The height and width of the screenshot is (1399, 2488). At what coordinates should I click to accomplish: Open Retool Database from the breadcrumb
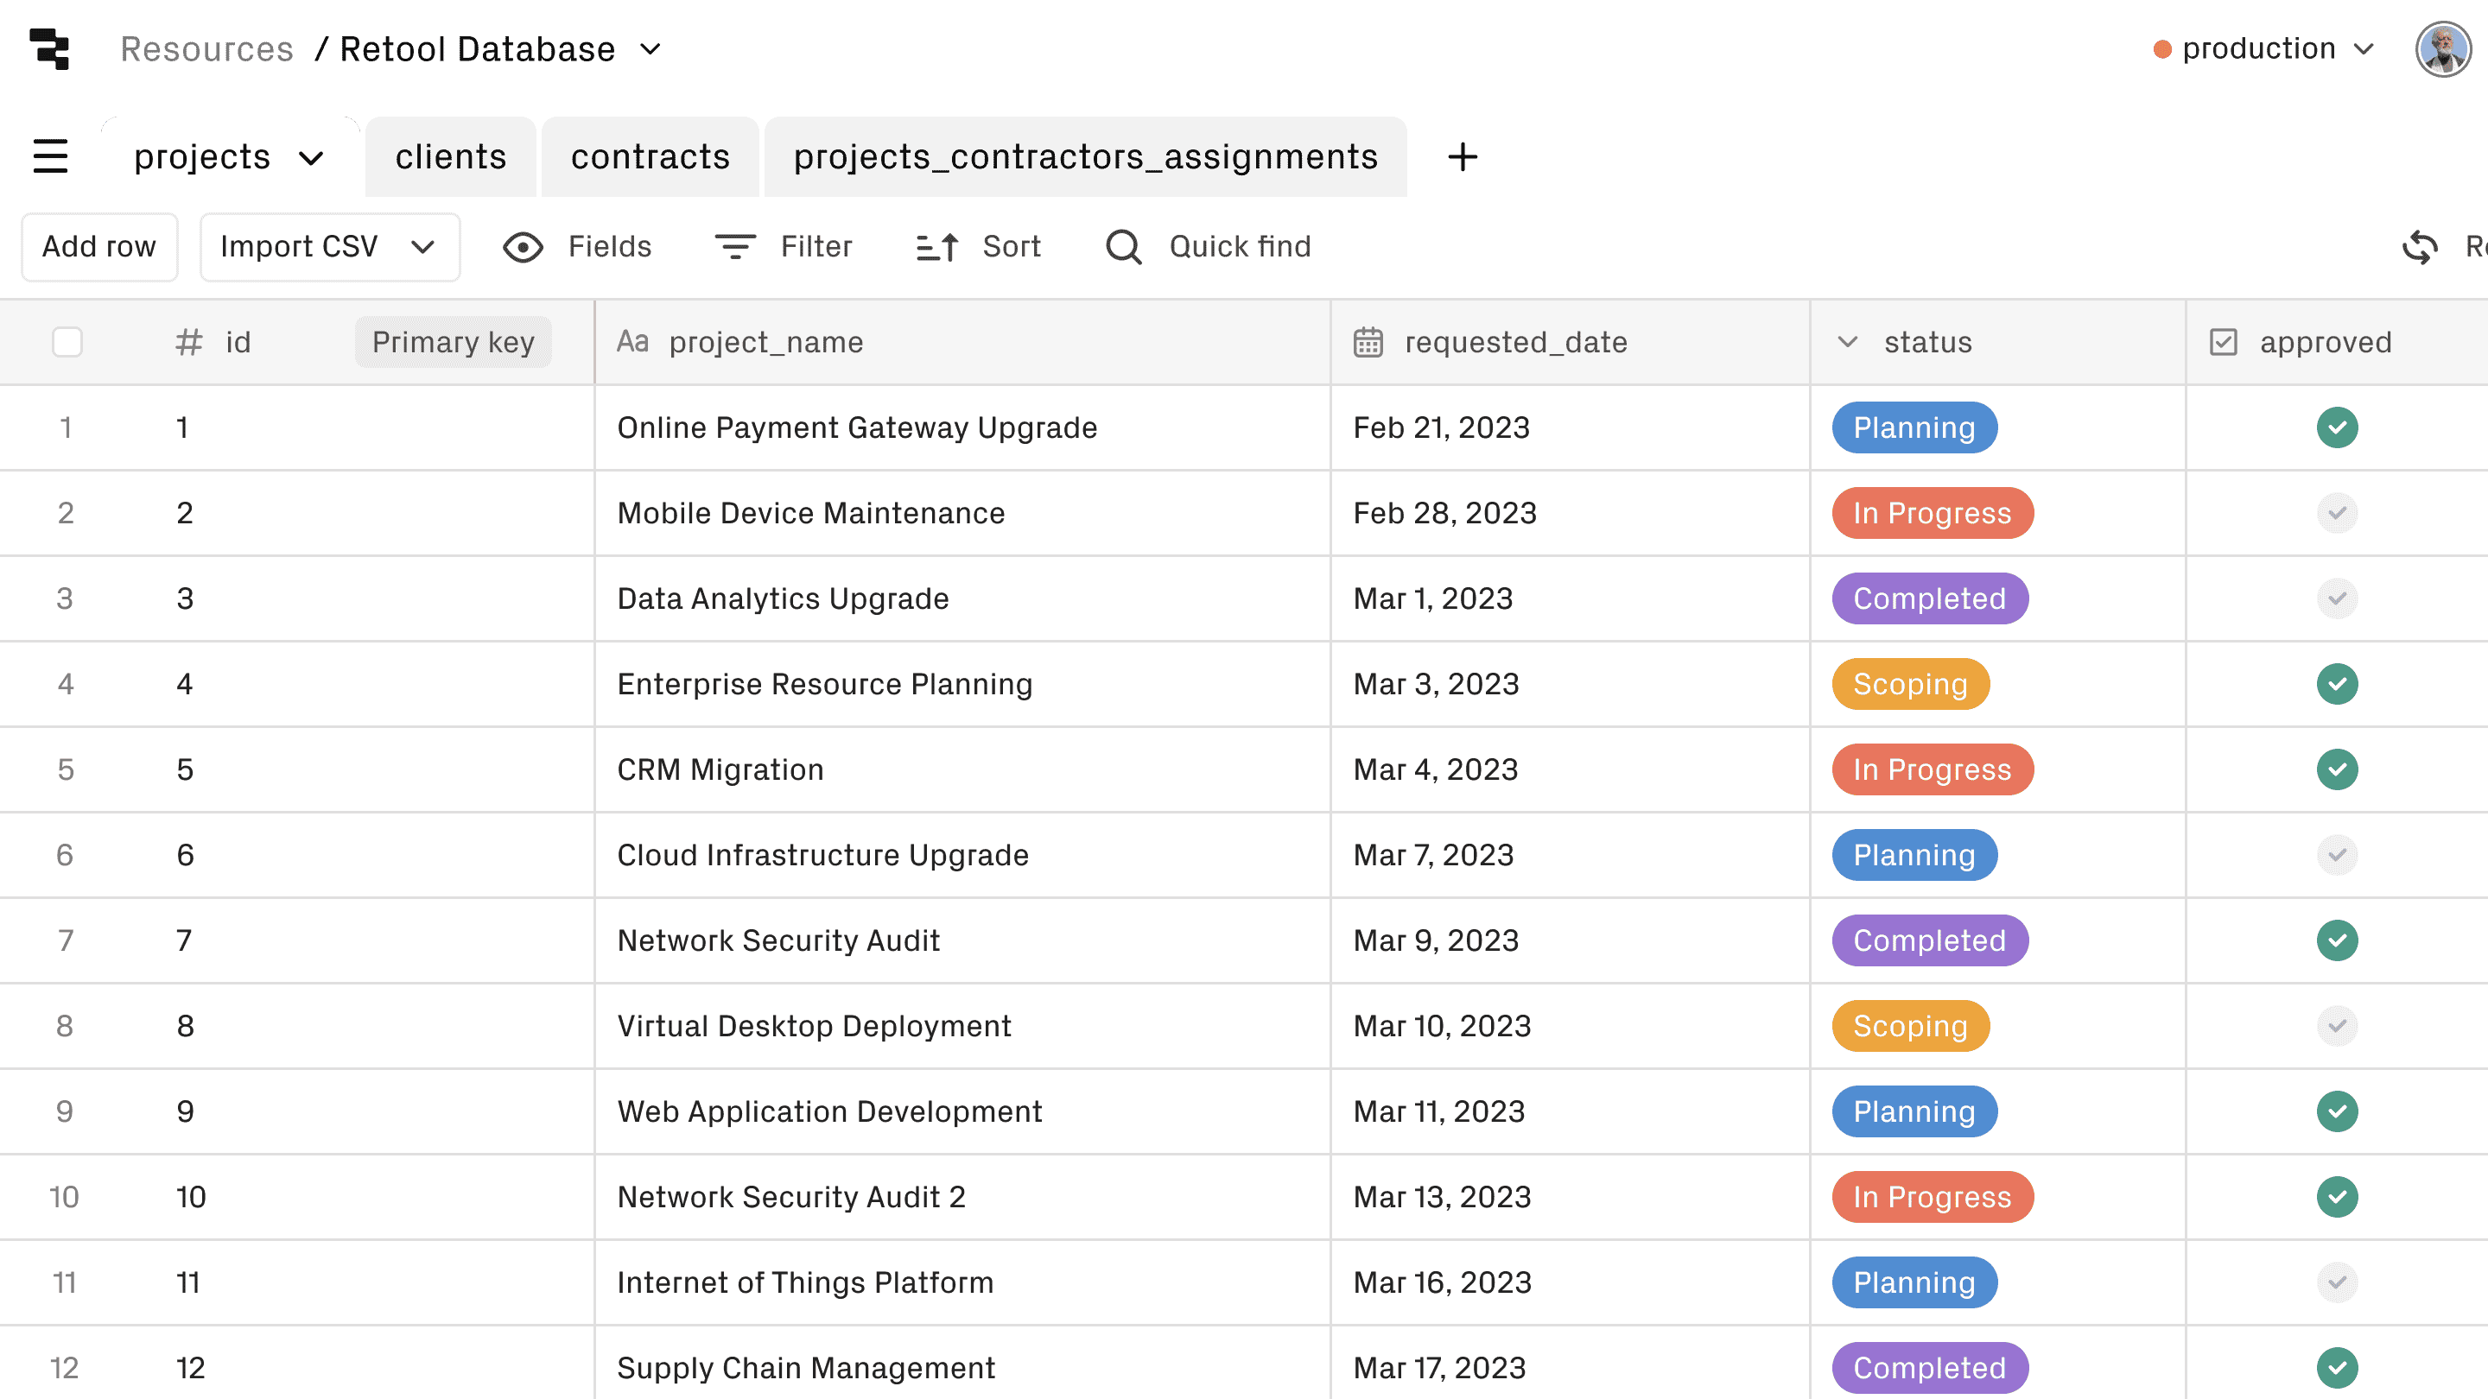[476, 48]
